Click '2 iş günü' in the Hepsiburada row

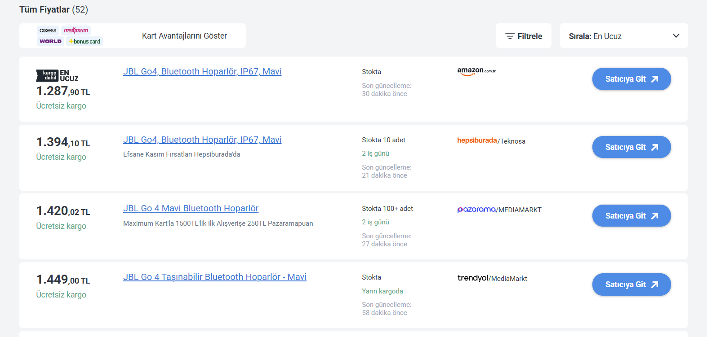(x=376, y=153)
